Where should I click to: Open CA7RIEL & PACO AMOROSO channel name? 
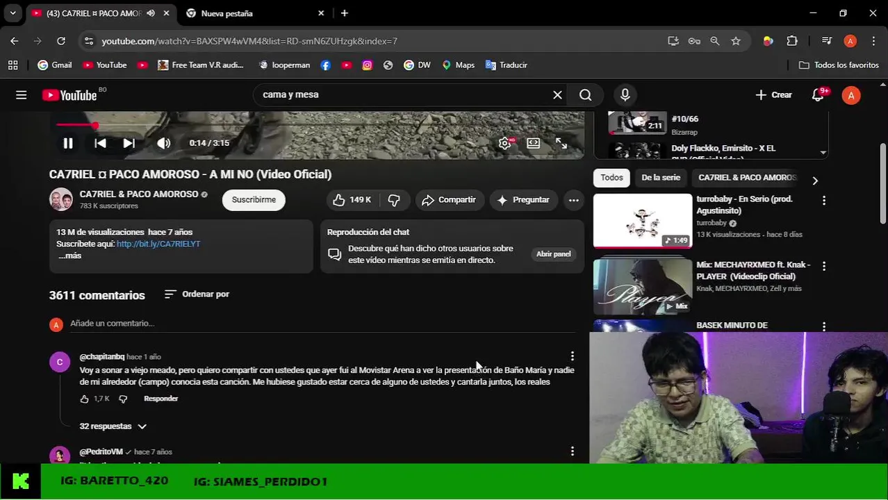(139, 194)
